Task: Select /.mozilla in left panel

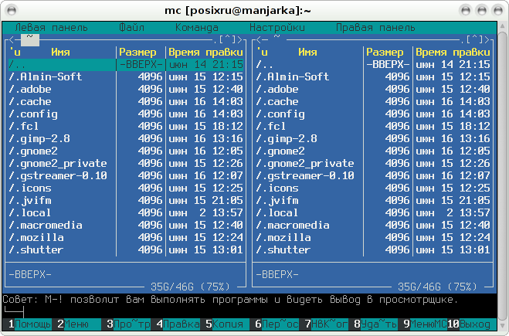Action: tap(126, 237)
